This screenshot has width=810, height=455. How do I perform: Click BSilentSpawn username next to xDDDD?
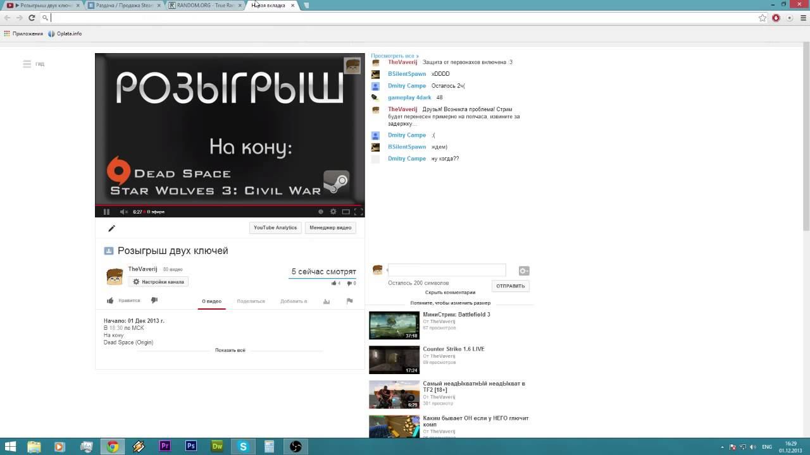[407, 74]
